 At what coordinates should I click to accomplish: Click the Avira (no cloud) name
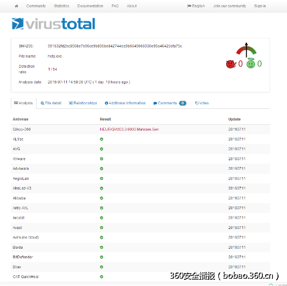26,237
